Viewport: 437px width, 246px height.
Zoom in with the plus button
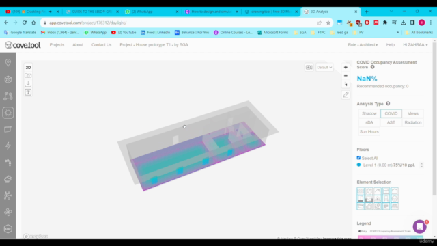pos(346,67)
